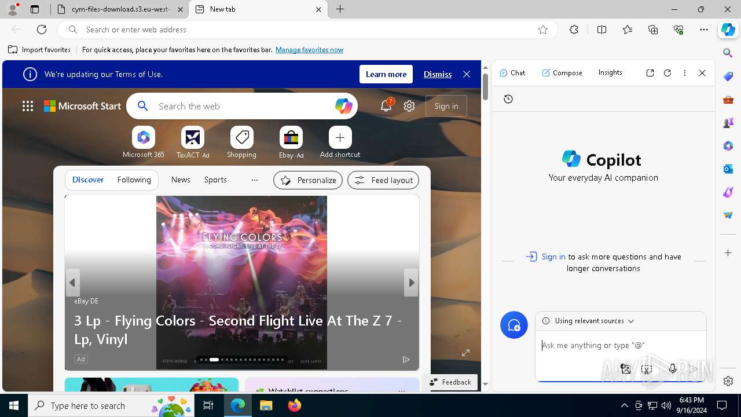Open the feed tabs more options ellipsis

254,180
